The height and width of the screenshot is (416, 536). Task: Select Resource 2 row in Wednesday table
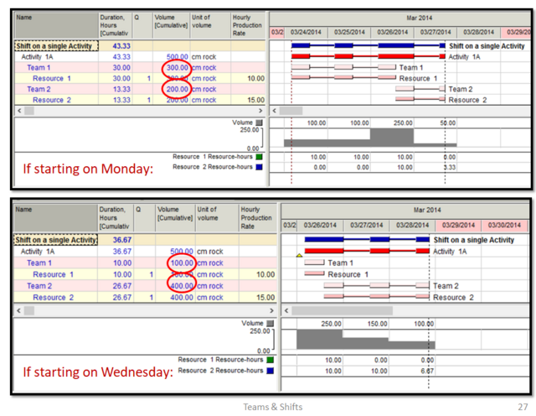pos(145,297)
